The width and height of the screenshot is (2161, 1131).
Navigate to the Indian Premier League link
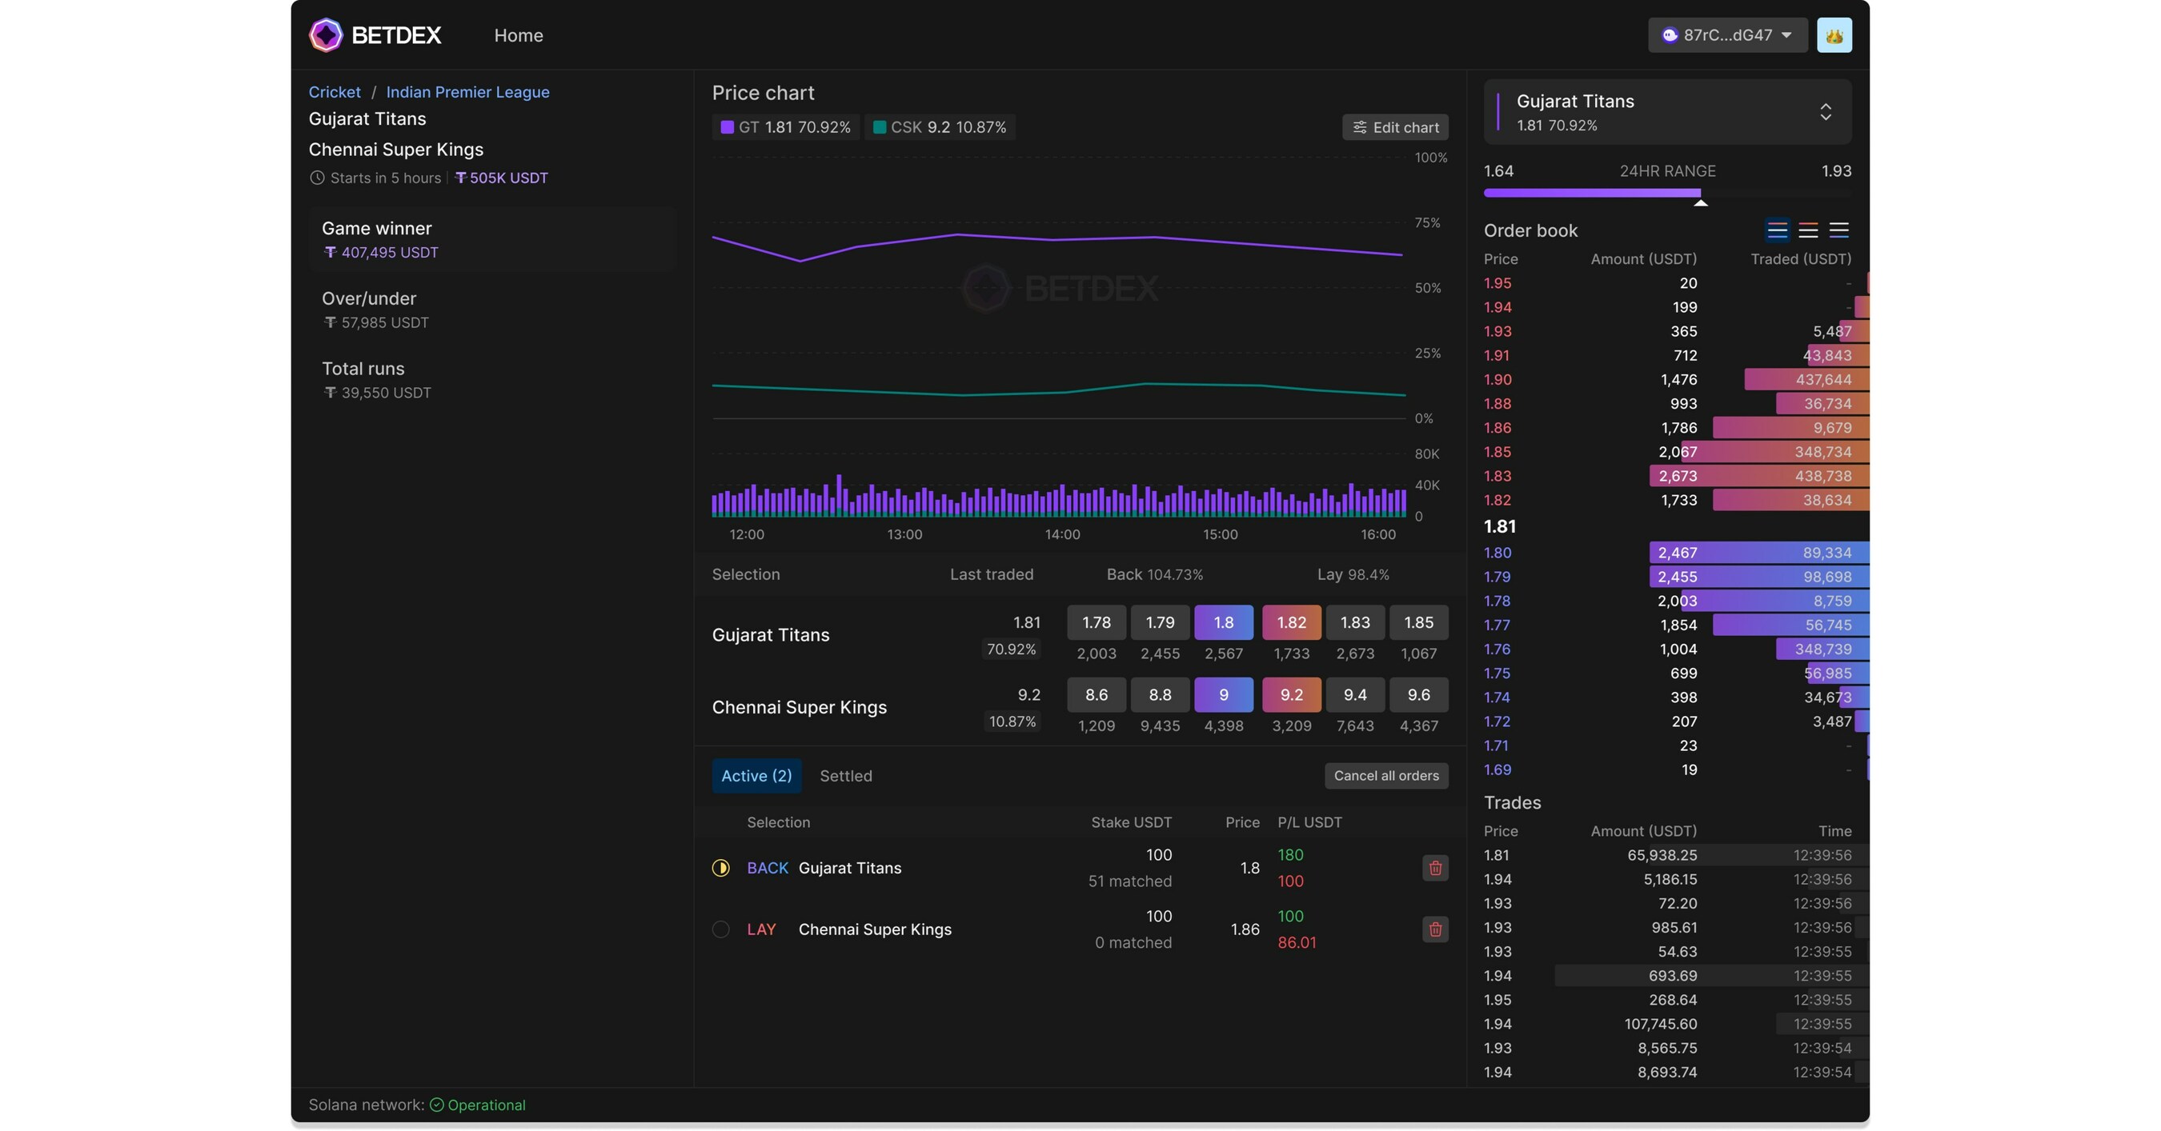467,92
